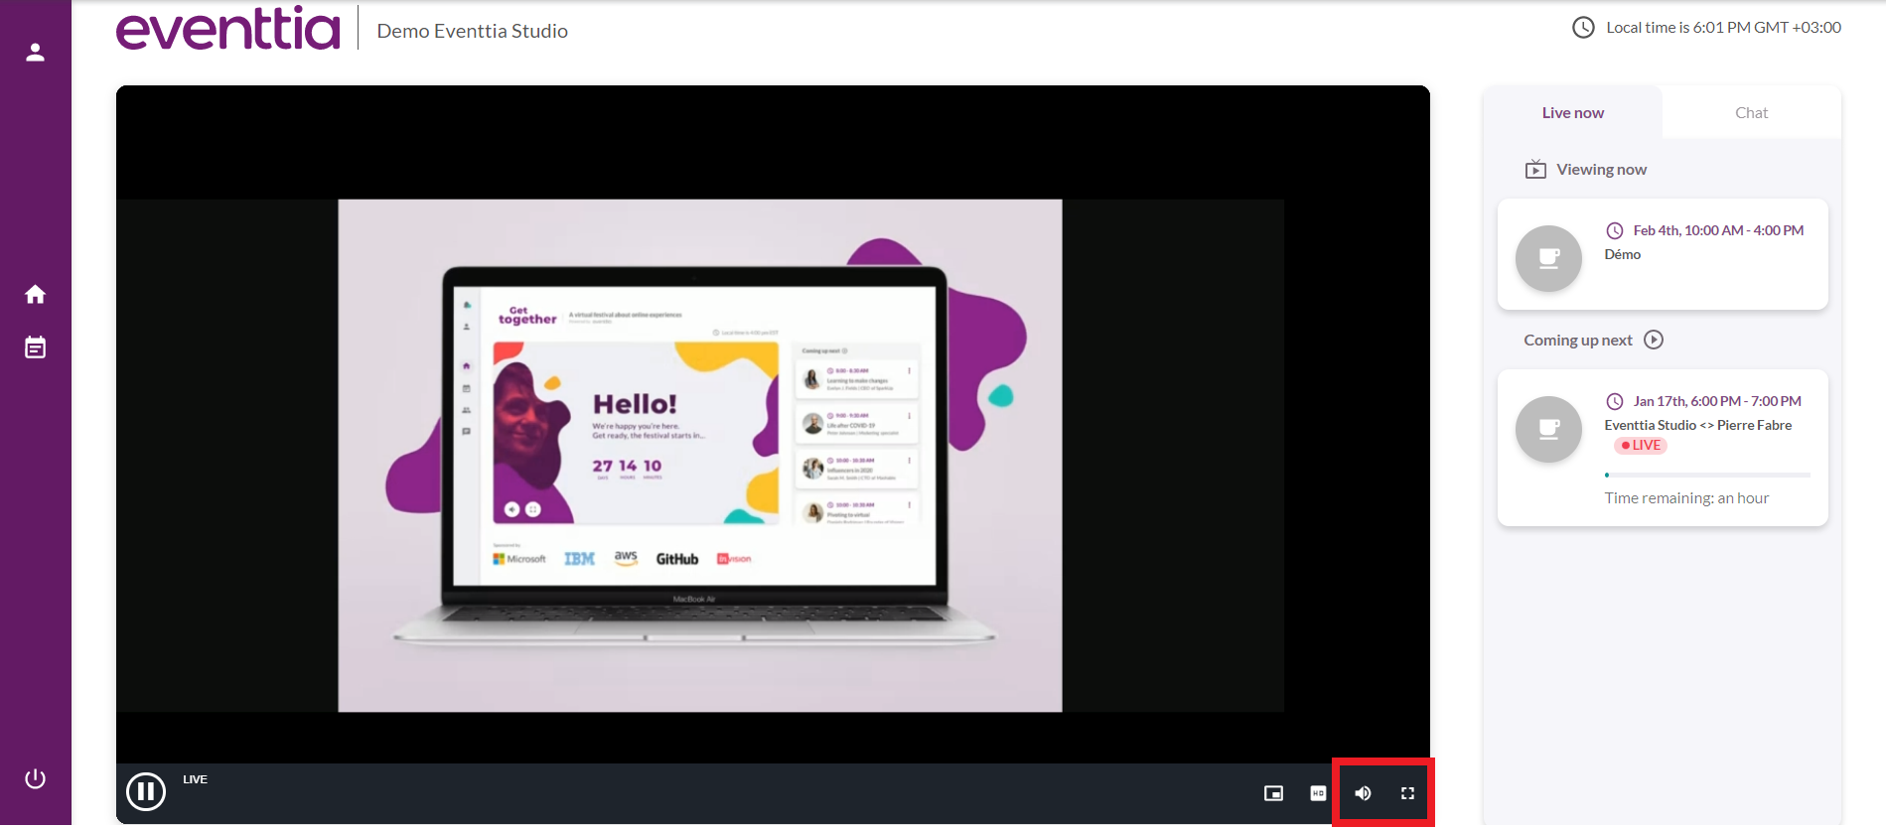Open the agenda calendar icon in sidebar
Screen dimensions: 1886x828
(35, 347)
